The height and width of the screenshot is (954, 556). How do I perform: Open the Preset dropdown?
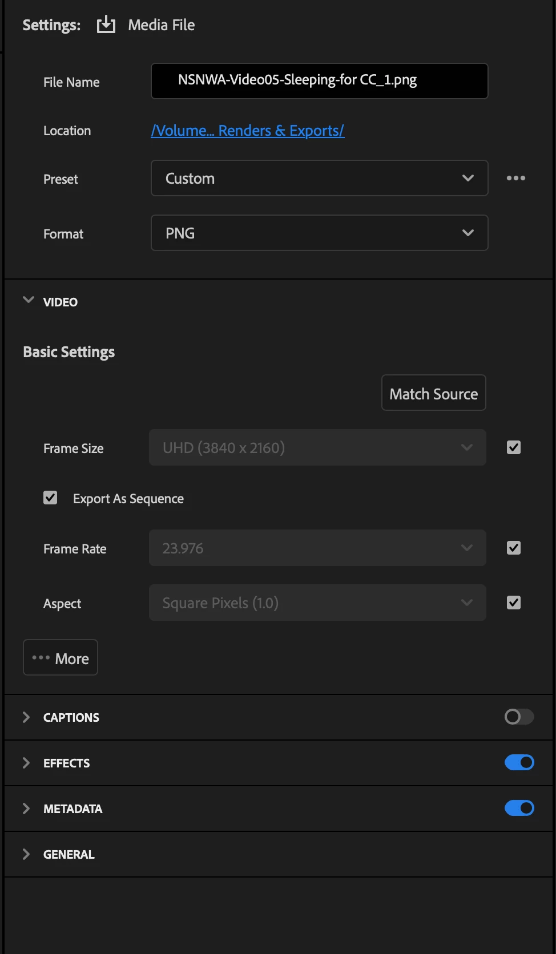point(319,178)
